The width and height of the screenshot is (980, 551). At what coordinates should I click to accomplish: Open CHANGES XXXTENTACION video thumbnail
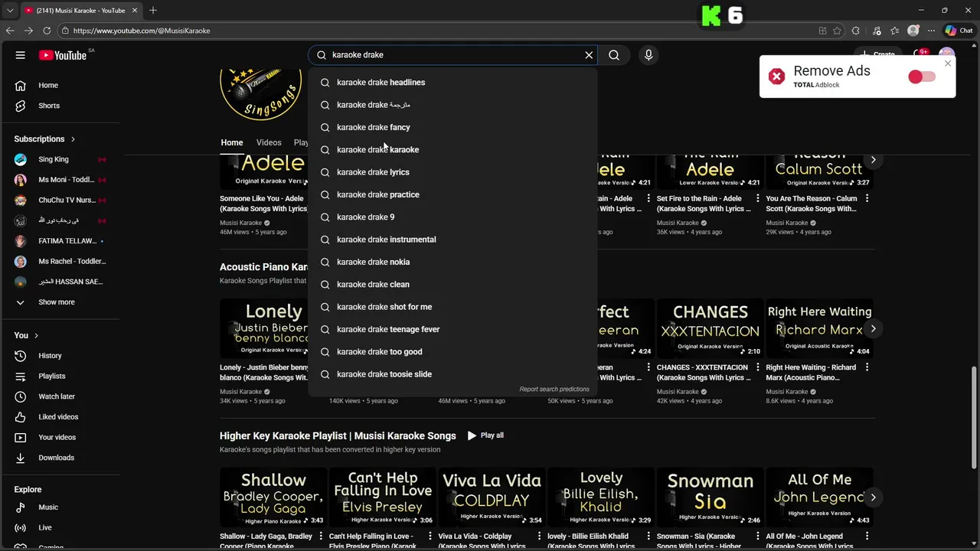(x=710, y=328)
